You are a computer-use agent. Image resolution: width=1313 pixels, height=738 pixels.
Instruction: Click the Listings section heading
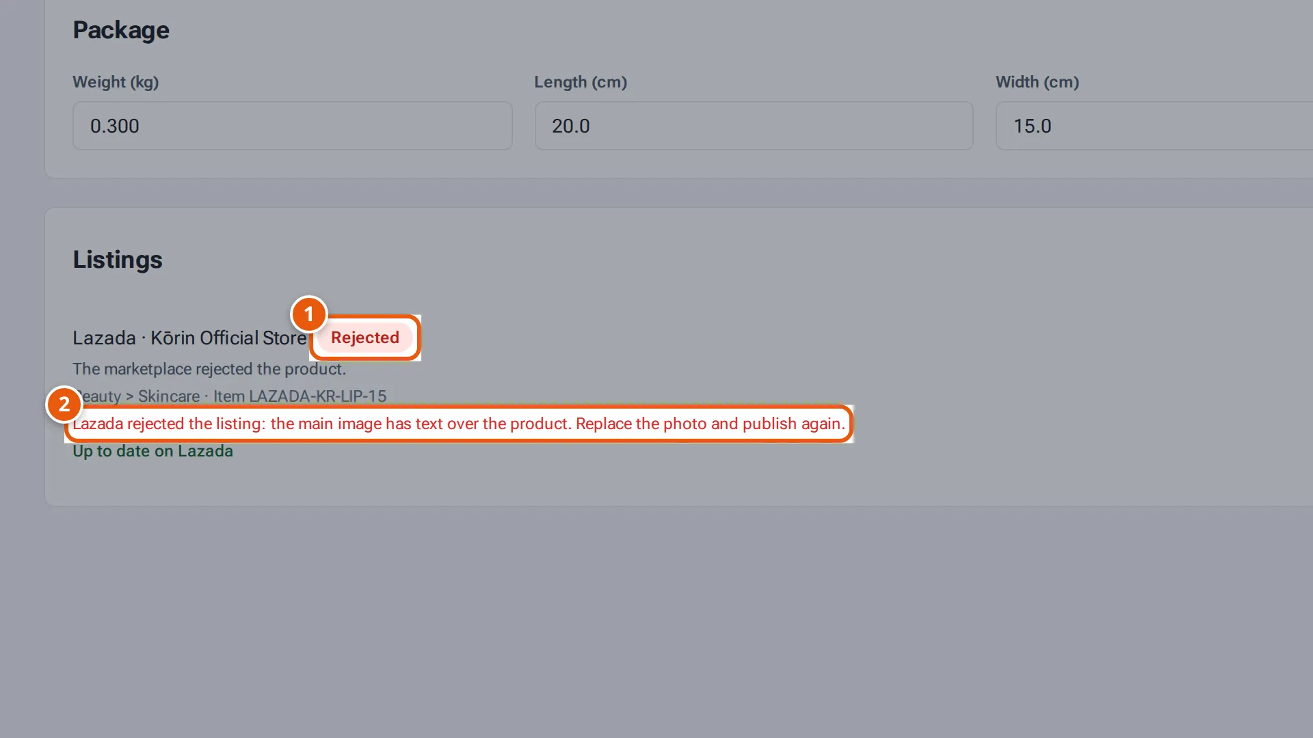[118, 260]
